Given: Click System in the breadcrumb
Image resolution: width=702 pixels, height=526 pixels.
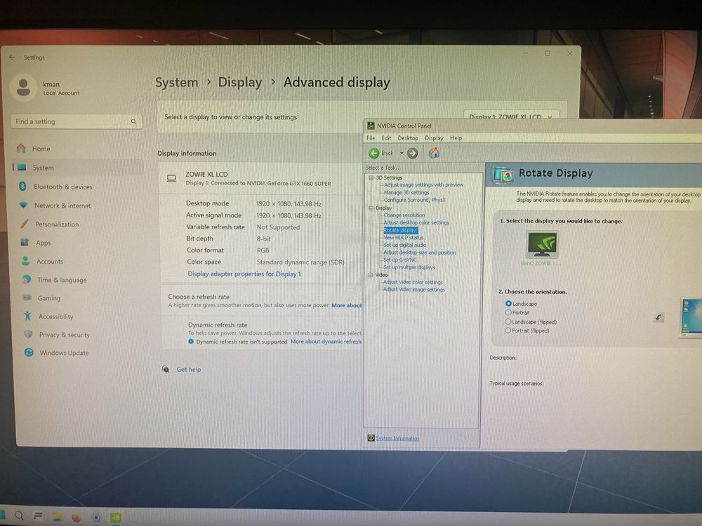Looking at the screenshot, I should point(176,82).
